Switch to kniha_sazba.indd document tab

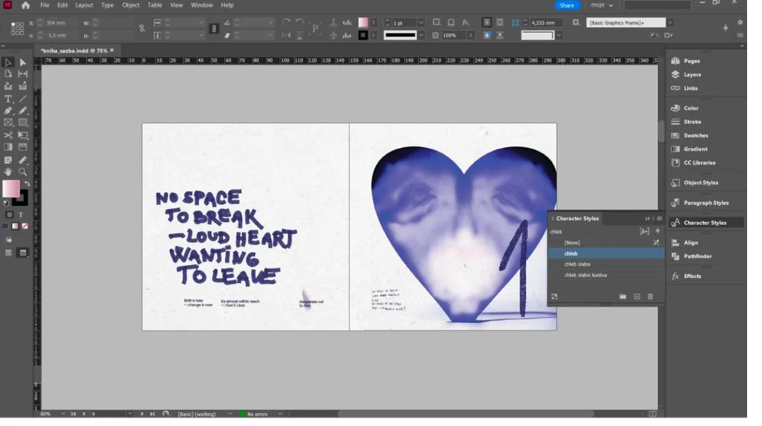point(74,51)
